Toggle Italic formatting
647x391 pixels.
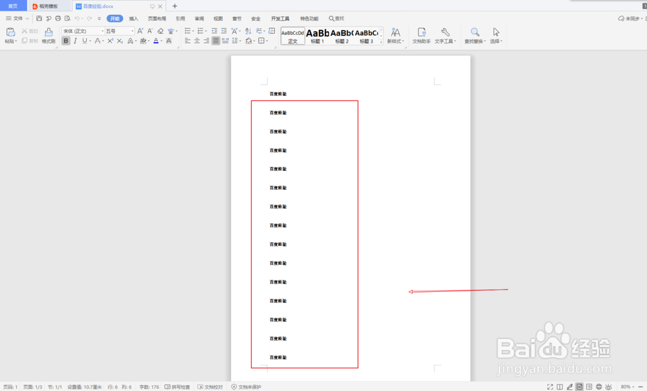click(x=75, y=41)
